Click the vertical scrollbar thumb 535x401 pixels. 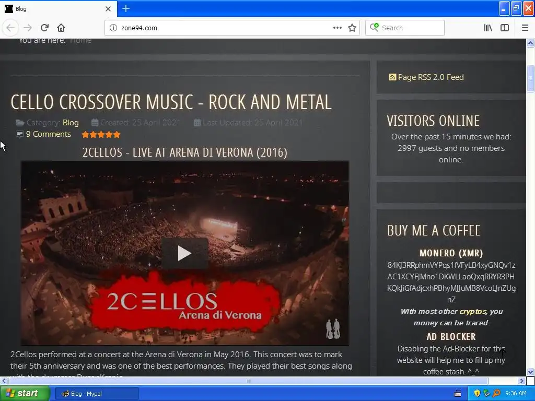(531, 78)
